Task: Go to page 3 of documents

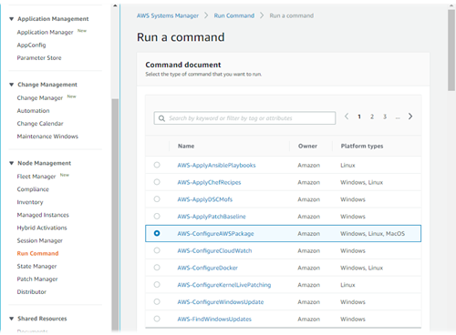Action: pos(385,117)
